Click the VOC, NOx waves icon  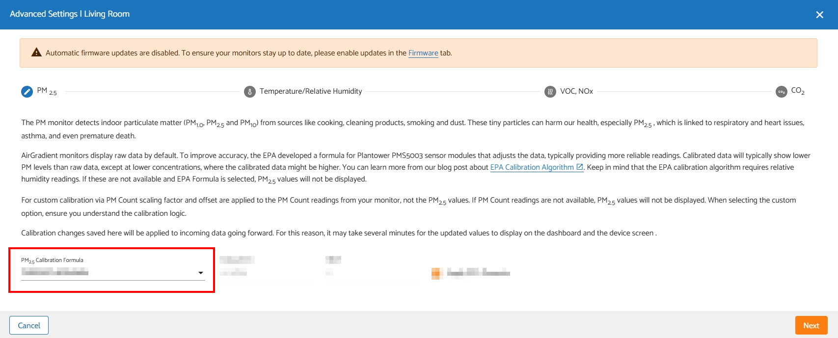550,92
